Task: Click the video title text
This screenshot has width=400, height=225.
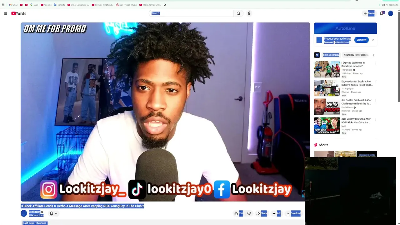Action: click(x=82, y=206)
